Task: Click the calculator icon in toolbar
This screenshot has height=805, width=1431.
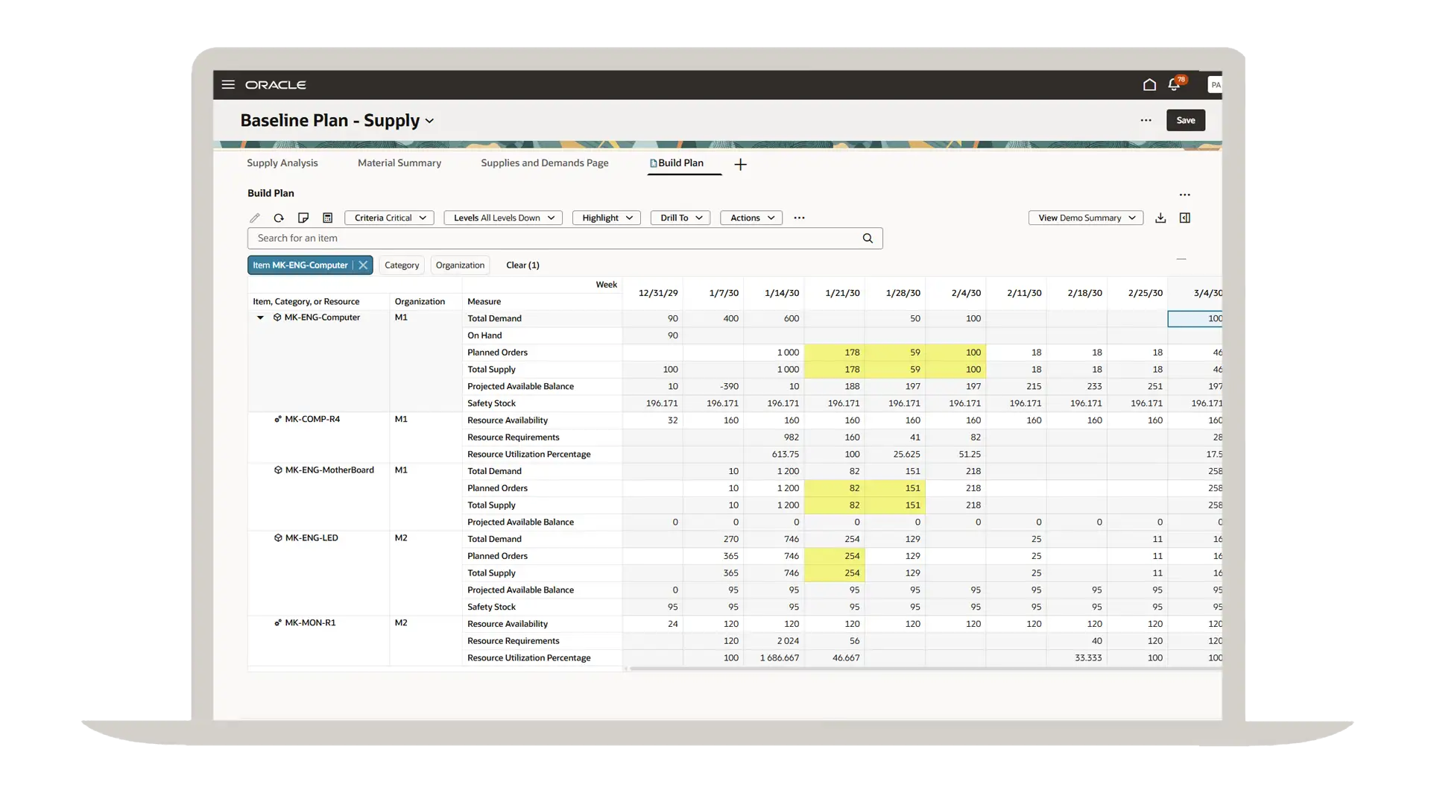Action: [327, 218]
